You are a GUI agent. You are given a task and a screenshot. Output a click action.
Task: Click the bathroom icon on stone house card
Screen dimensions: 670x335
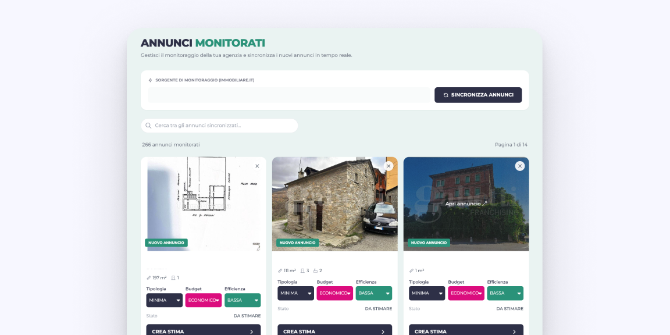click(x=316, y=270)
